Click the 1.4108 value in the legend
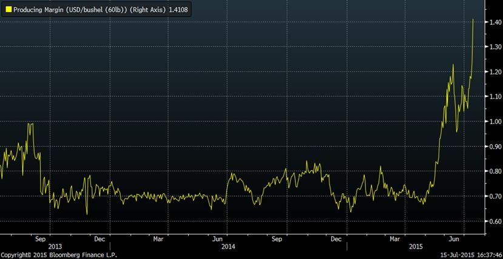Viewport: 503px width, 259px height. coord(176,10)
